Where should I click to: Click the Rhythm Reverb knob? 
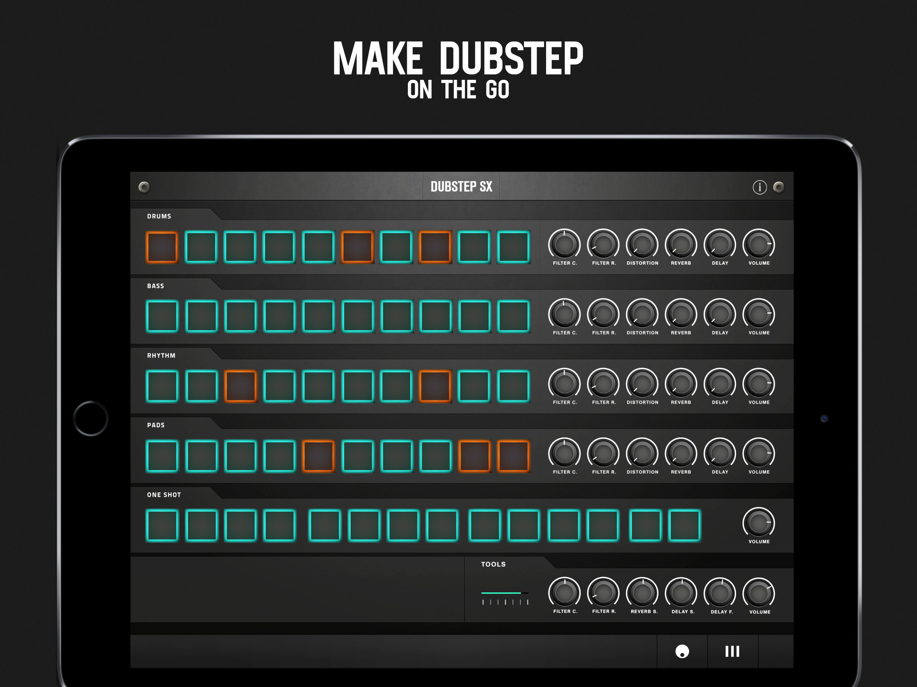[681, 384]
